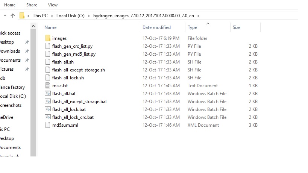
Task: Click the images folder name
Action: click(59, 38)
